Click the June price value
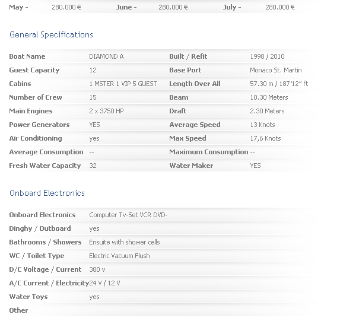This screenshot has width=340, height=321. pos(173,7)
